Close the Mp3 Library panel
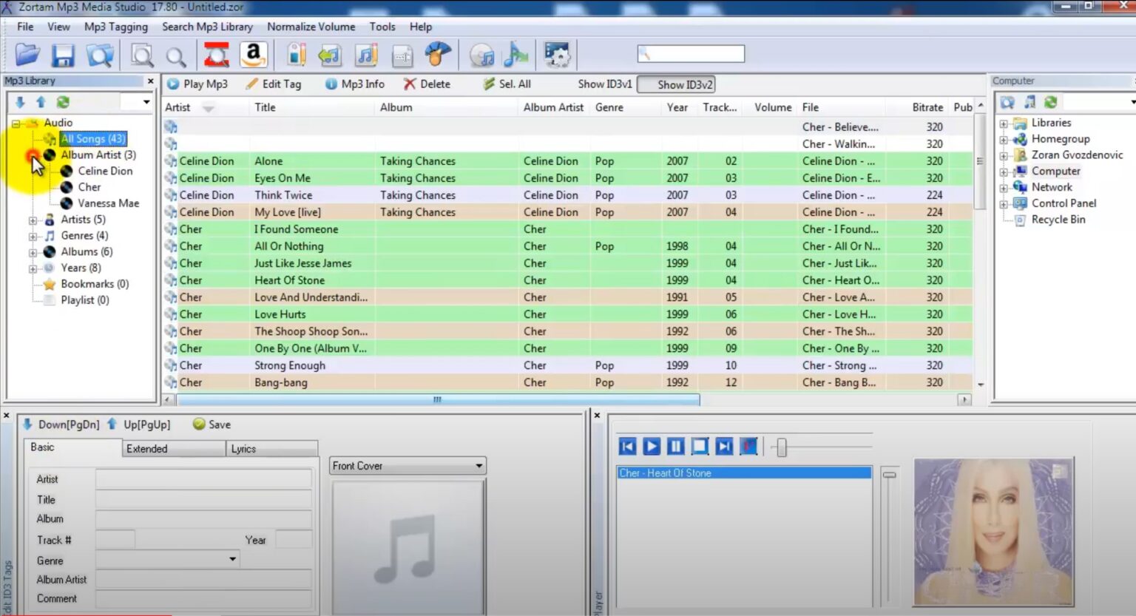Screen dimensions: 1136x616 pos(151,81)
